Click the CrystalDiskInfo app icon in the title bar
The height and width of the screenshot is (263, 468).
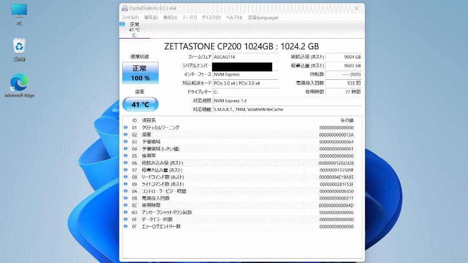coord(124,8)
